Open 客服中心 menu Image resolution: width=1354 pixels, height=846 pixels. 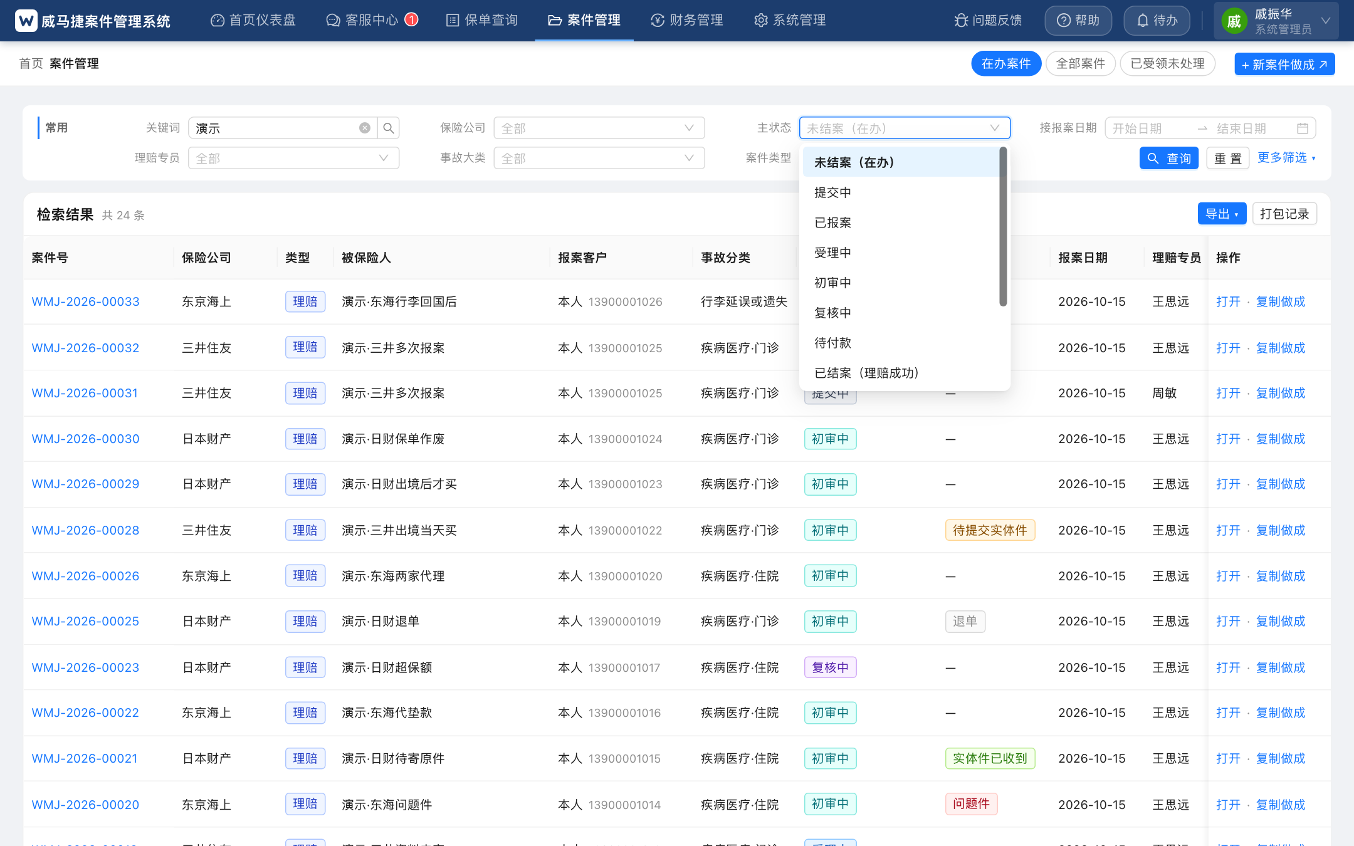click(x=372, y=20)
